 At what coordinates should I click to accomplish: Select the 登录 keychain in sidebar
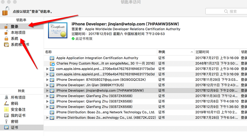(22, 27)
